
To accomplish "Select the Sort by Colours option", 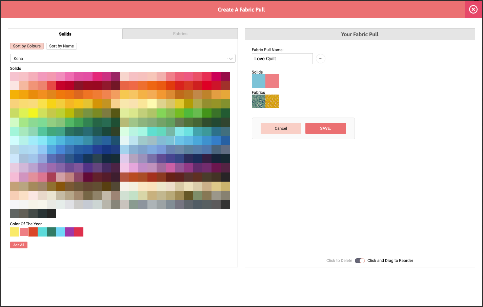I will 27,46.
